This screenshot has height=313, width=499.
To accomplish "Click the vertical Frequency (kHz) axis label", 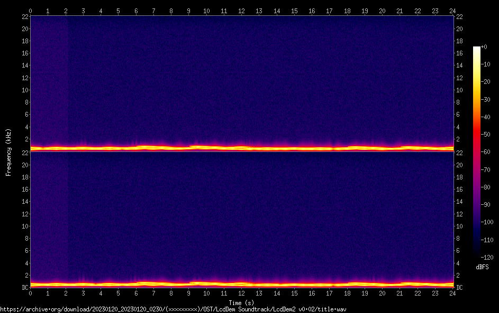I will (x=8, y=151).
